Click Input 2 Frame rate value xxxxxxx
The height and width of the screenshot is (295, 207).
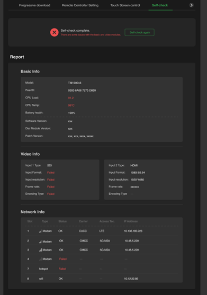(134, 187)
